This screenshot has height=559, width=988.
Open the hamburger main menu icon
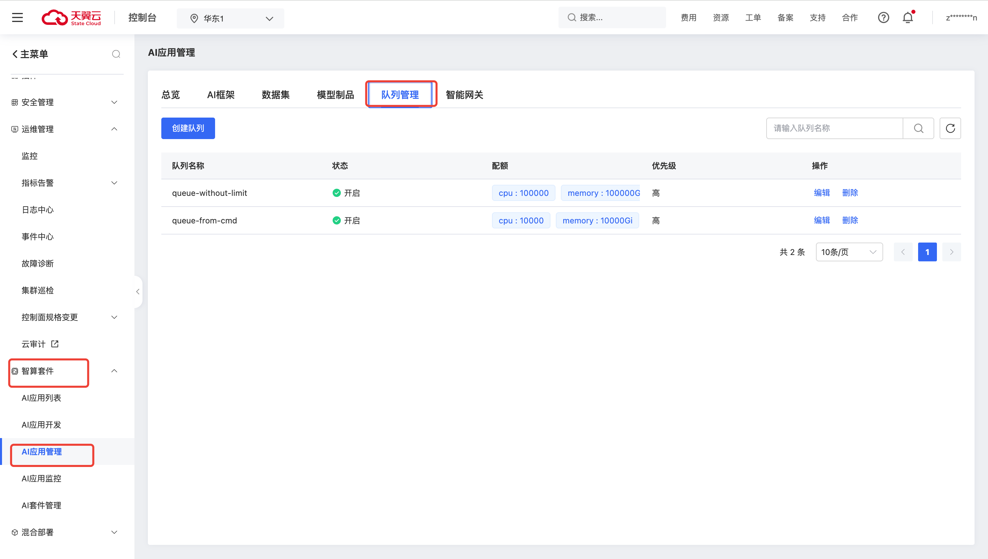pyautogui.click(x=17, y=18)
